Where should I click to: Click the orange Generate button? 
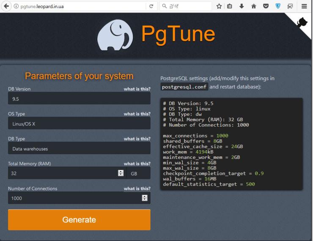coord(79,220)
